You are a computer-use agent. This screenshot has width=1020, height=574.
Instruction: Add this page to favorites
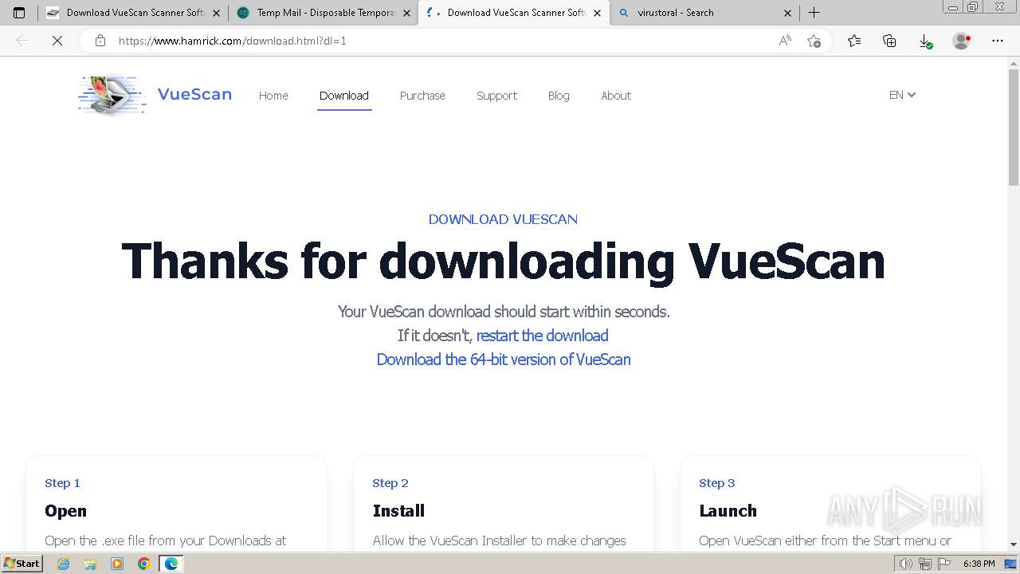coord(814,41)
